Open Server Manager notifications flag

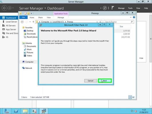(113, 8)
